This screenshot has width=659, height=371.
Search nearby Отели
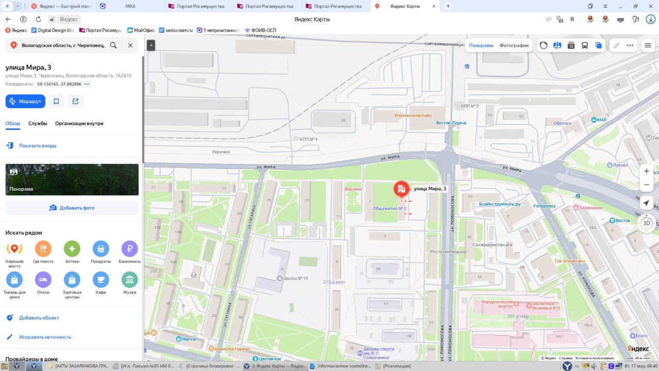[x=43, y=284]
